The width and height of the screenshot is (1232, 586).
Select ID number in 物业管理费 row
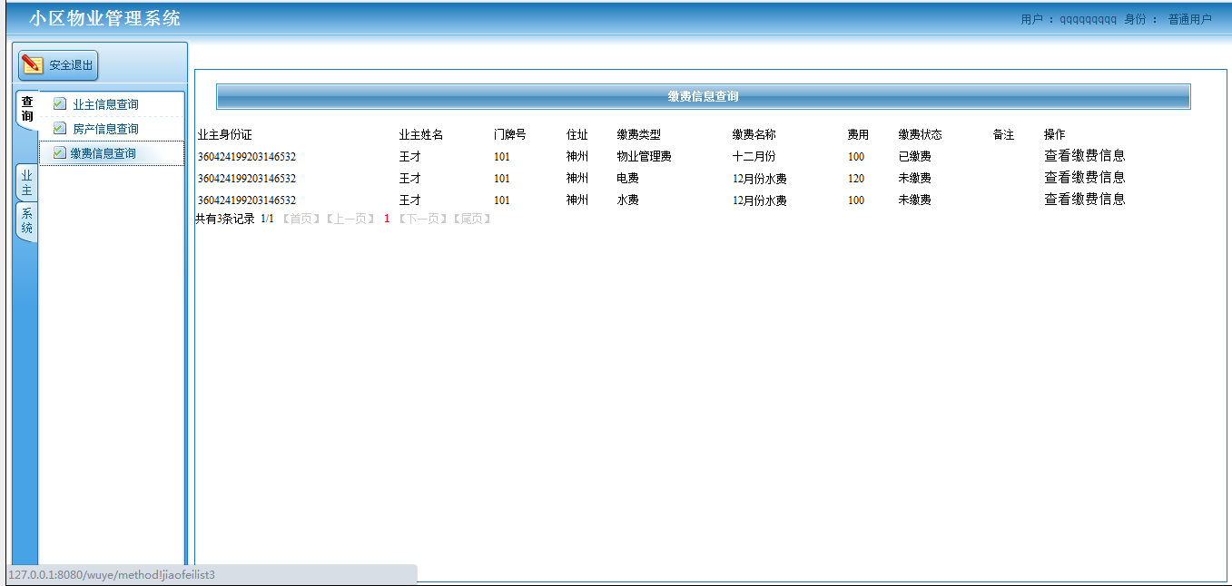tap(247, 157)
